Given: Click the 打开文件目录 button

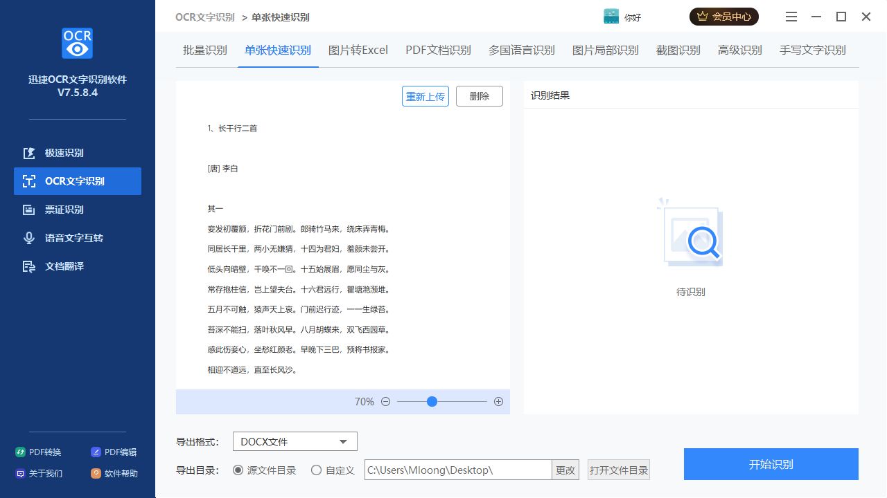Looking at the screenshot, I should tap(619, 470).
